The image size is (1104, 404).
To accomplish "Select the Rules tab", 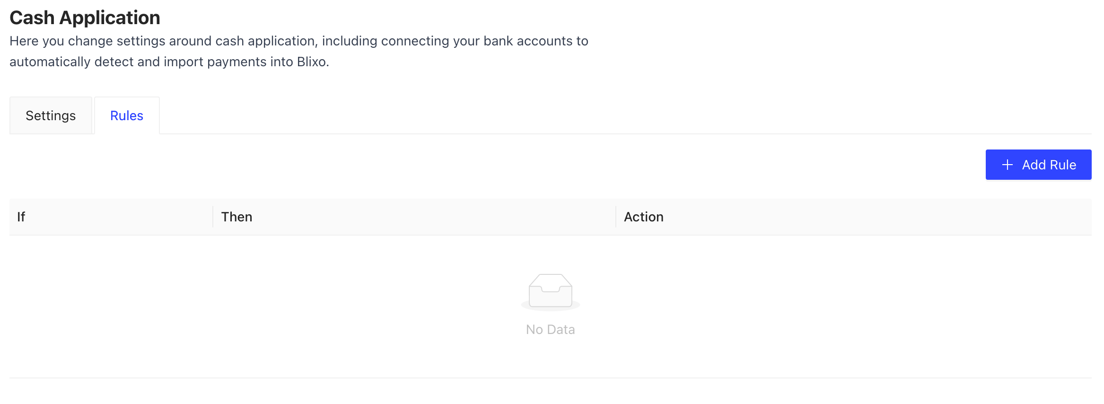I will click(x=127, y=116).
